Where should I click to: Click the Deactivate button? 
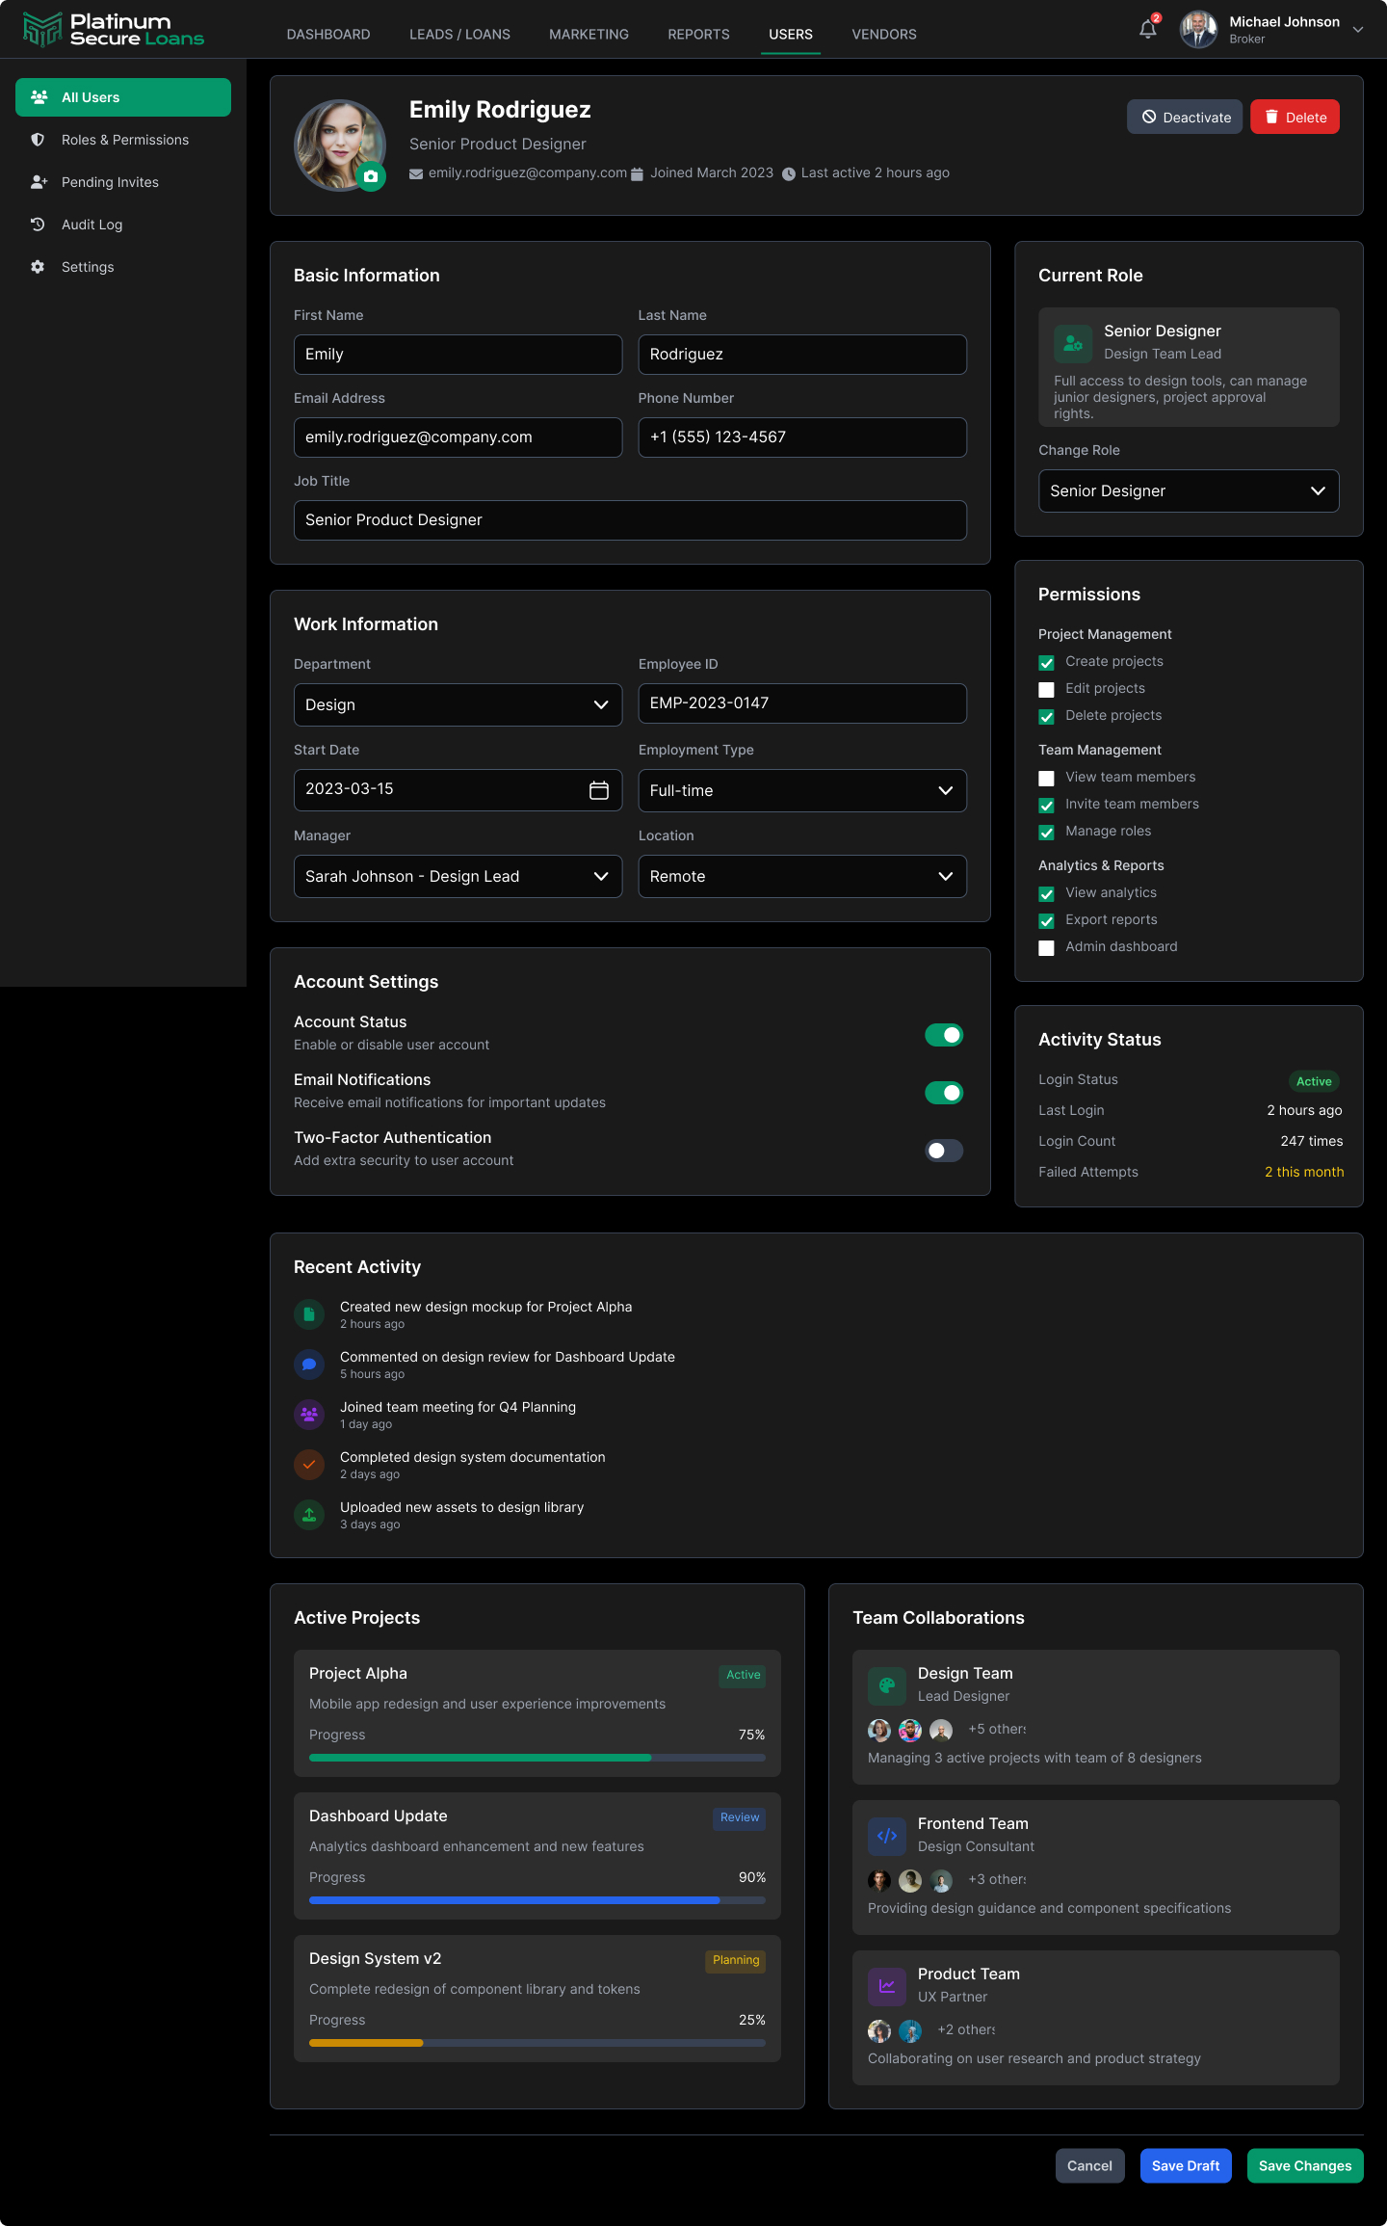[1185, 117]
